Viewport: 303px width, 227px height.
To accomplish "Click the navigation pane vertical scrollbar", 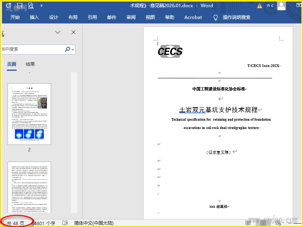I will point(74,143).
